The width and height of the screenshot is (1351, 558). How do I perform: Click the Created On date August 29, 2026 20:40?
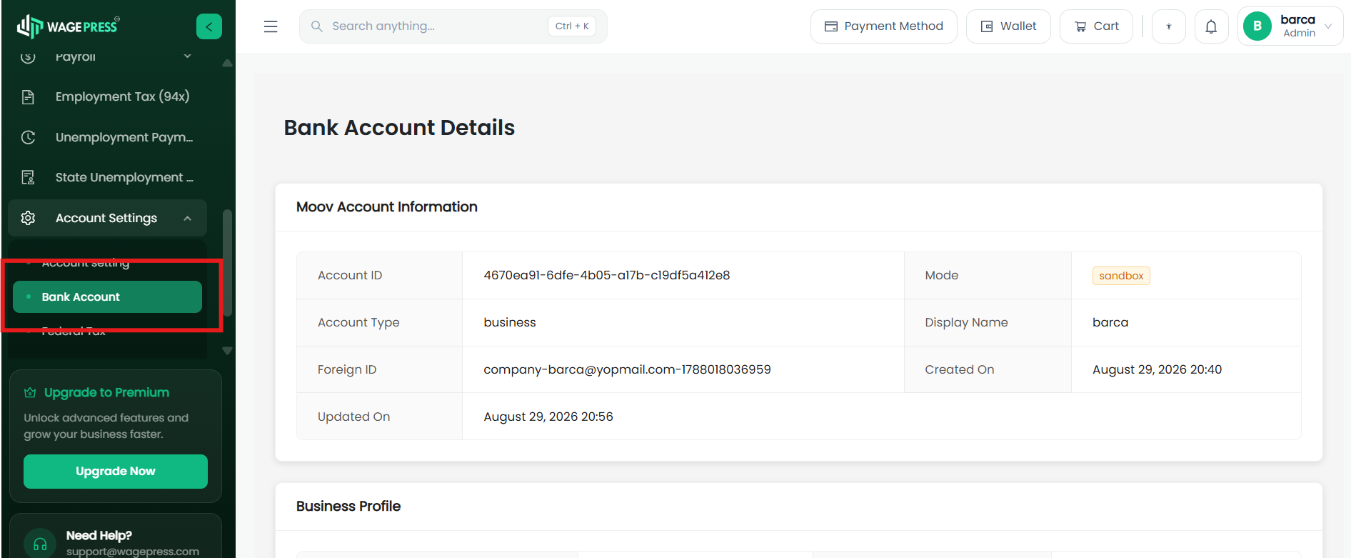(x=1157, y=370)
